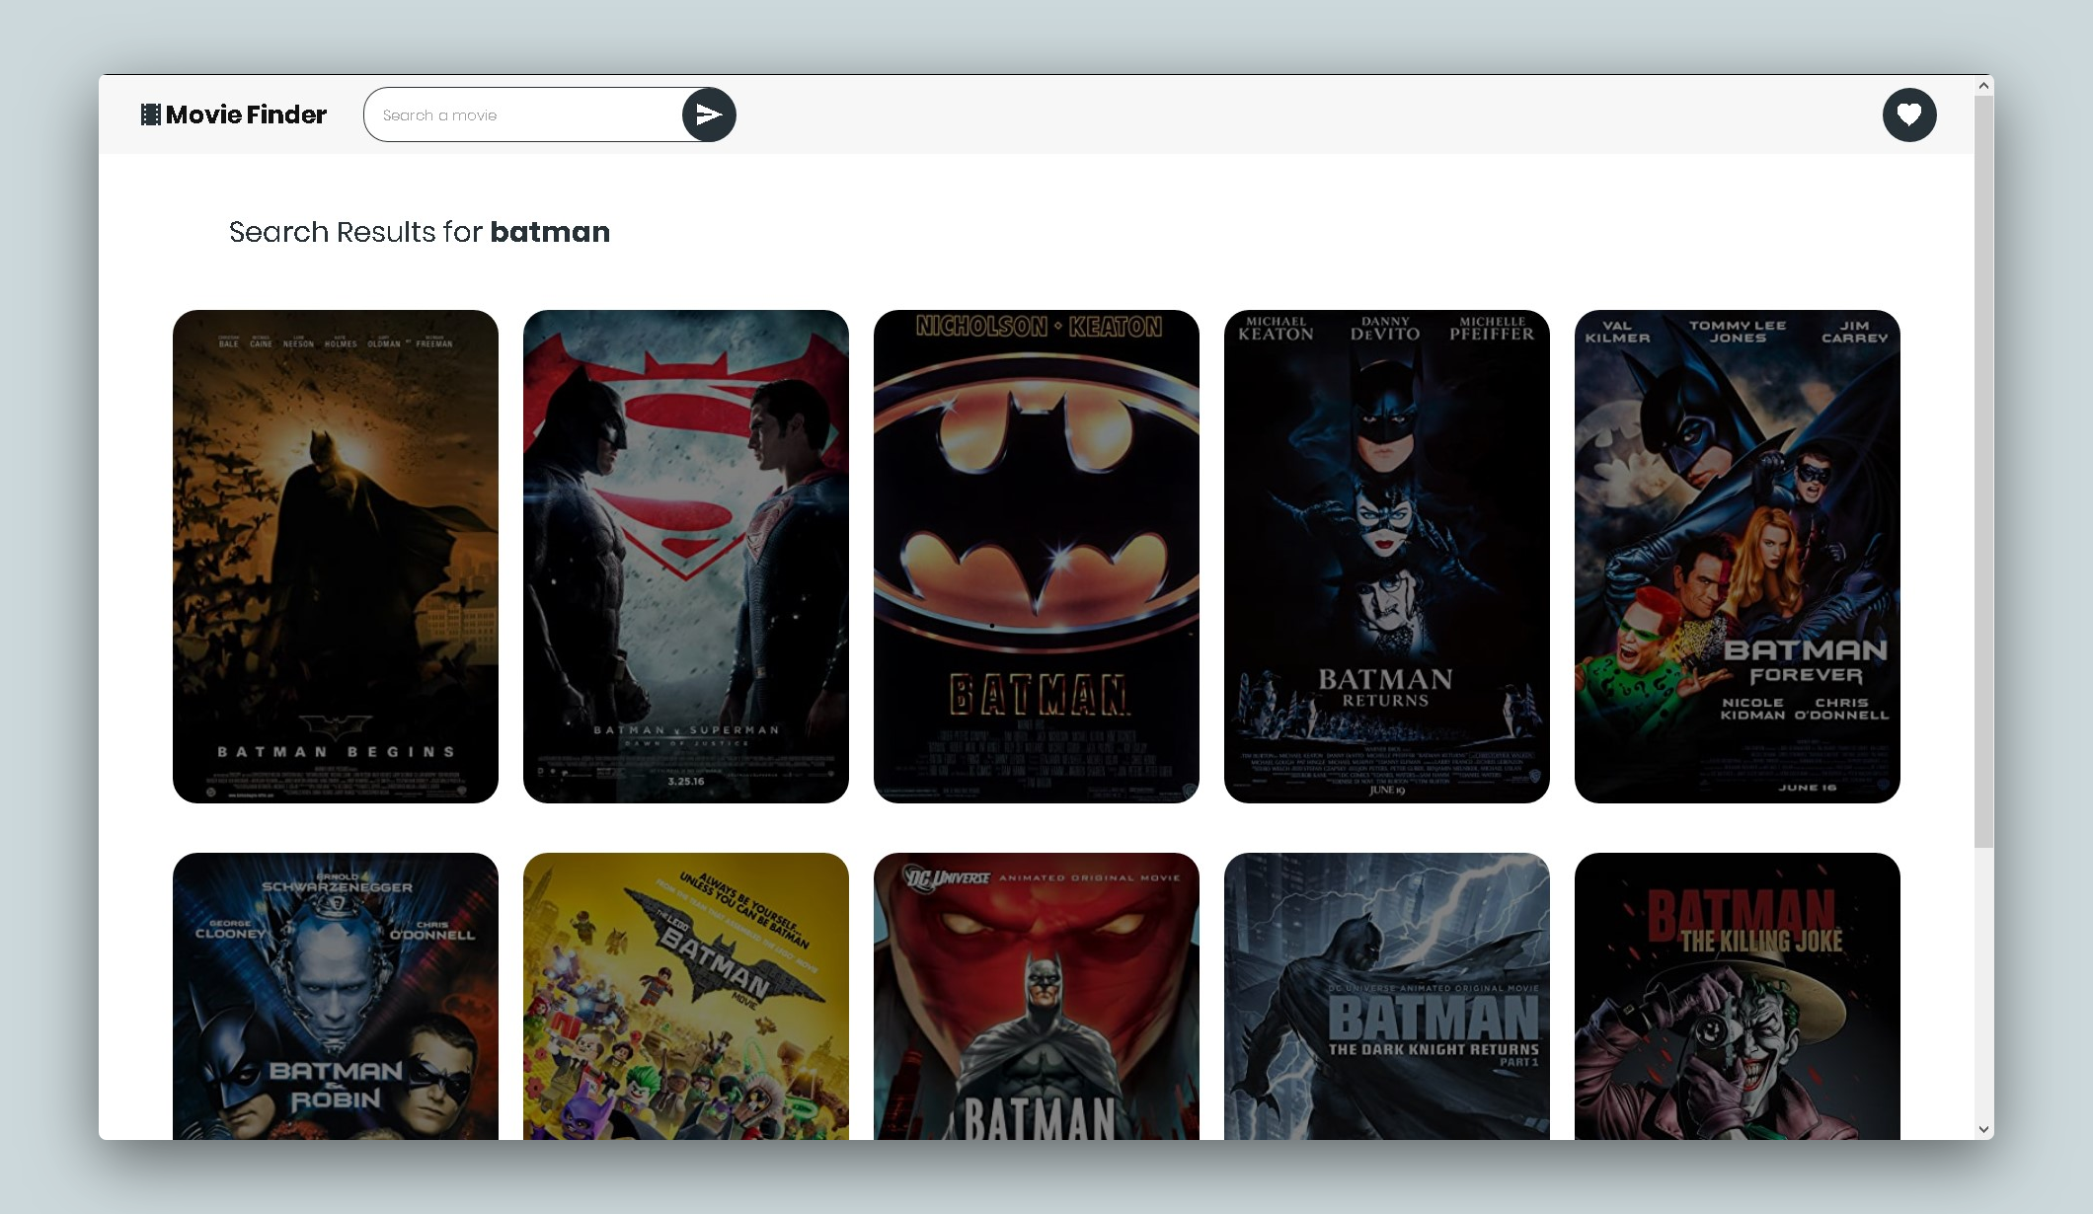The height and width of the screenshot is (1214, 2093).
Task: Select the 1989 Batman poster
Action: [1037, 556]
